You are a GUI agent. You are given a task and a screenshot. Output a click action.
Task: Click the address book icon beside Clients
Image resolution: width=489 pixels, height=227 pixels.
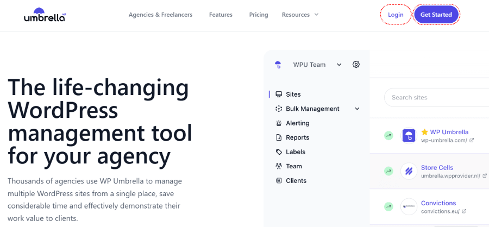279,180
